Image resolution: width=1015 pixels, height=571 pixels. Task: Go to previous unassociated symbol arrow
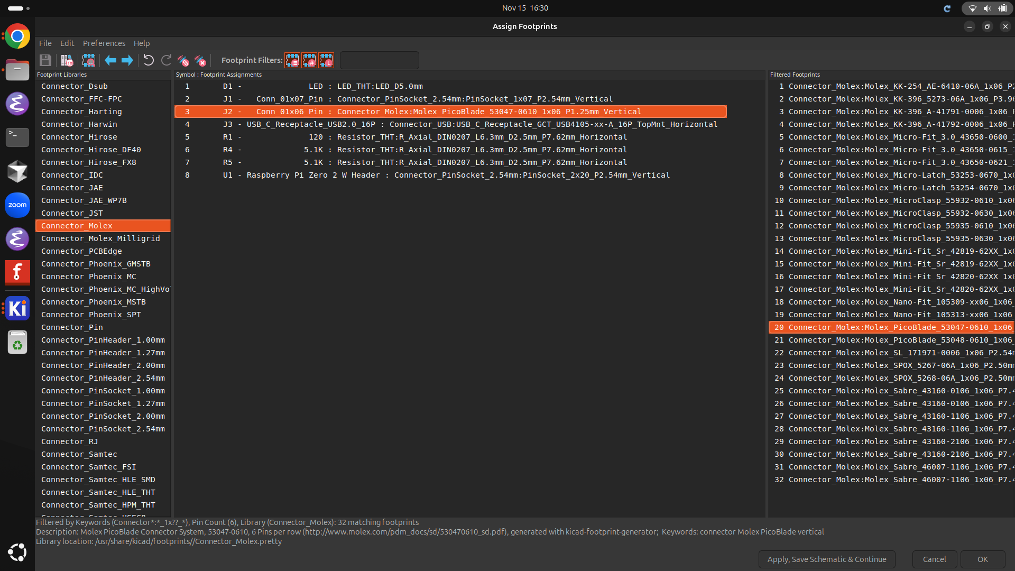coord(110,60)
